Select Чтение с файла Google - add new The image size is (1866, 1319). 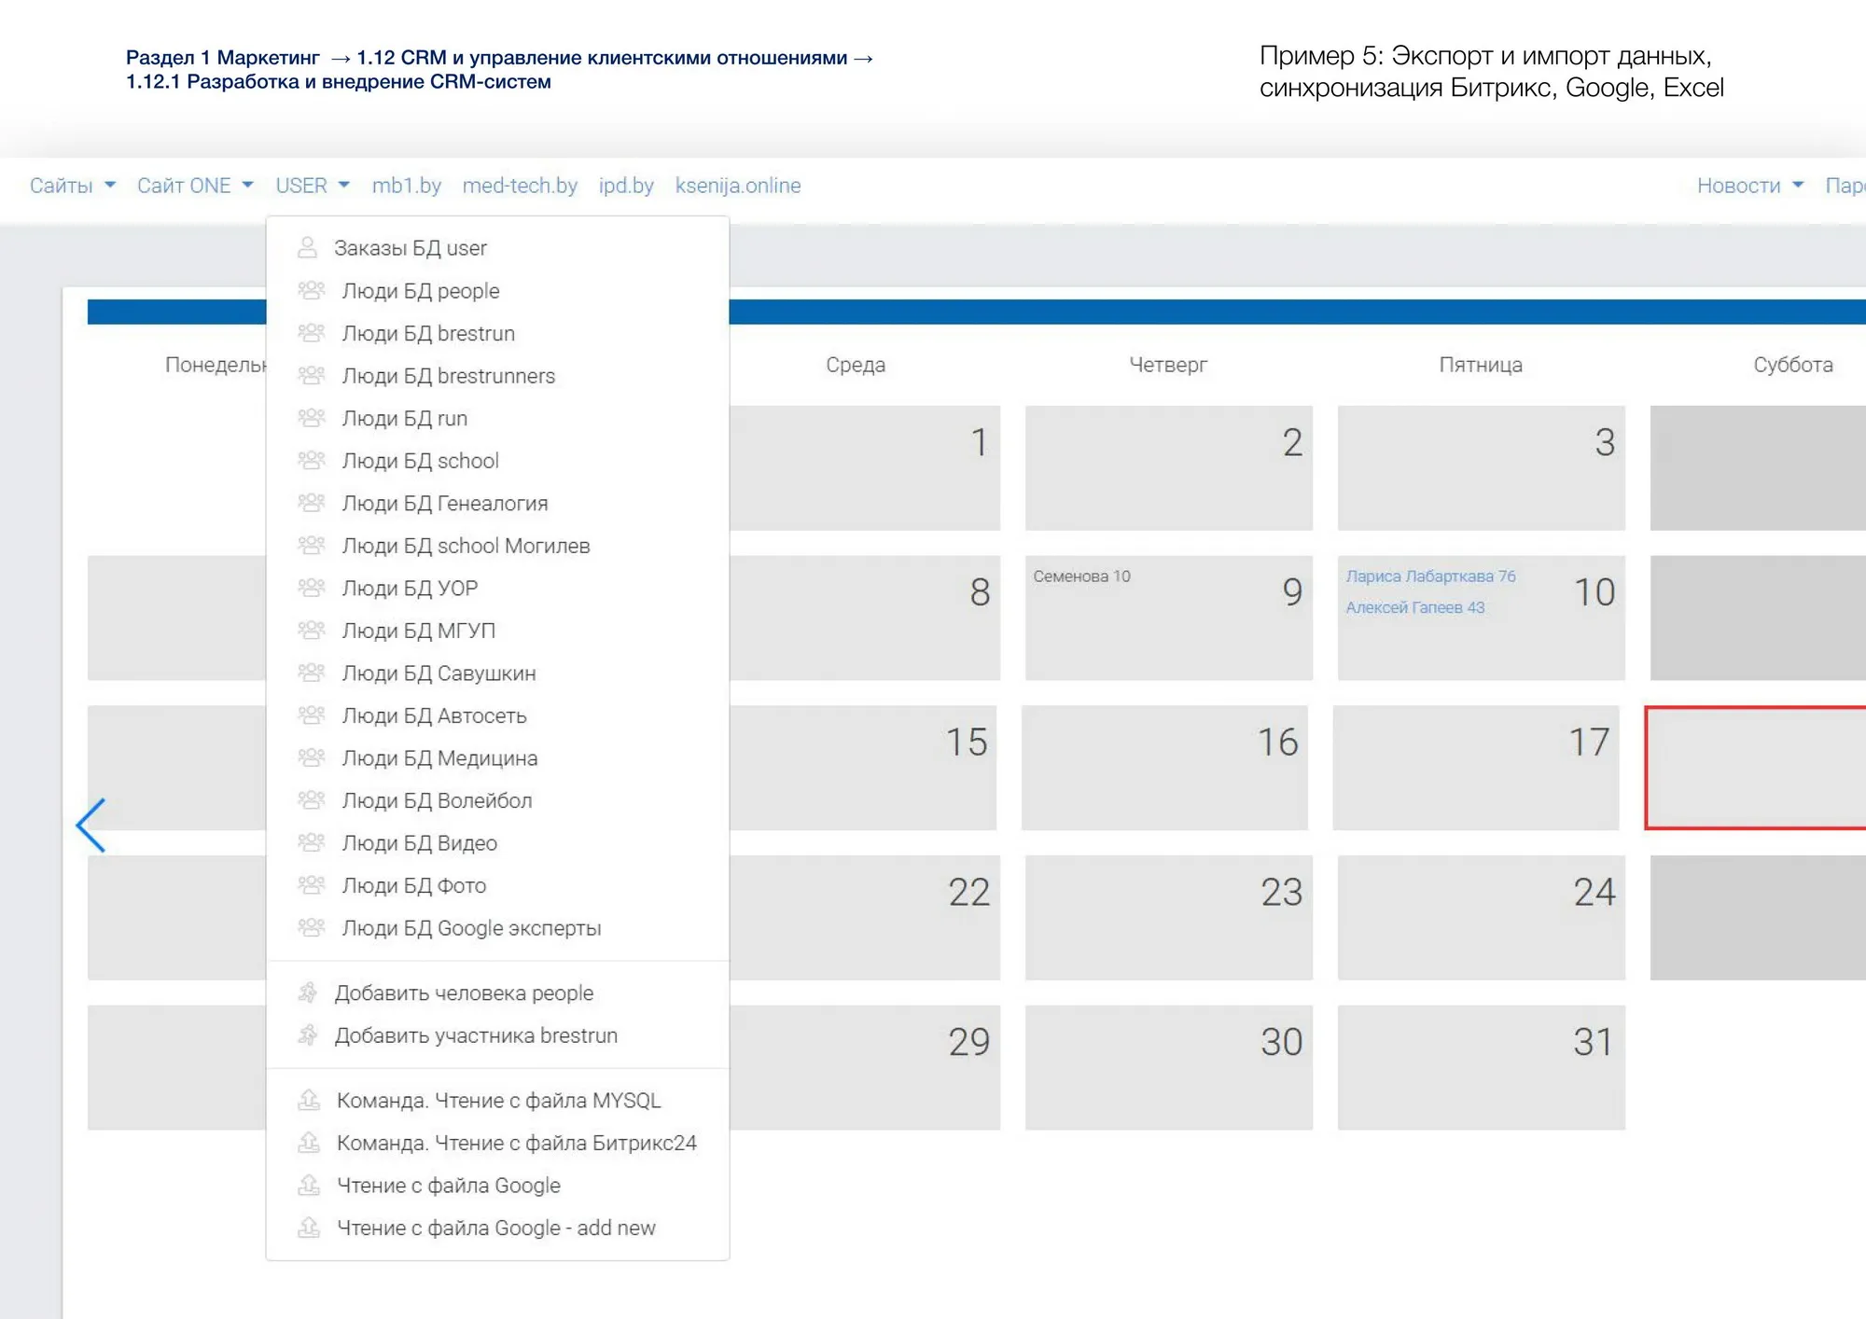coord(497,1228)
